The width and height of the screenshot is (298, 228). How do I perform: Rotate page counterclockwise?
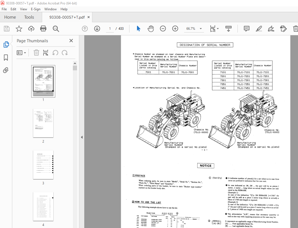pos(55,53)
